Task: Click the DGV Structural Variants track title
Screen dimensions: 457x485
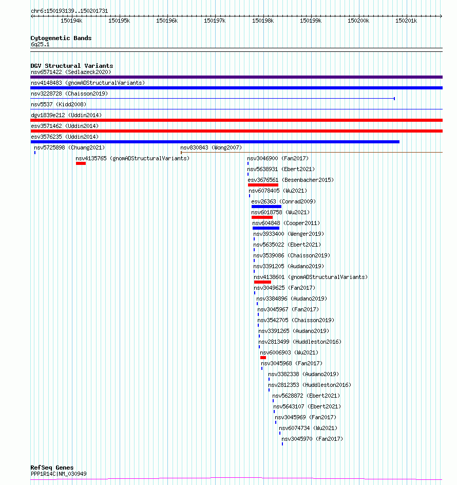Action: [72, 66]
